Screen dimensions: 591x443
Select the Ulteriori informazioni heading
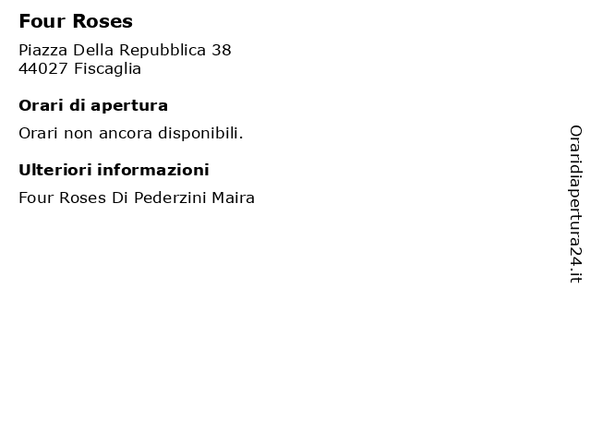coord(114,170)
